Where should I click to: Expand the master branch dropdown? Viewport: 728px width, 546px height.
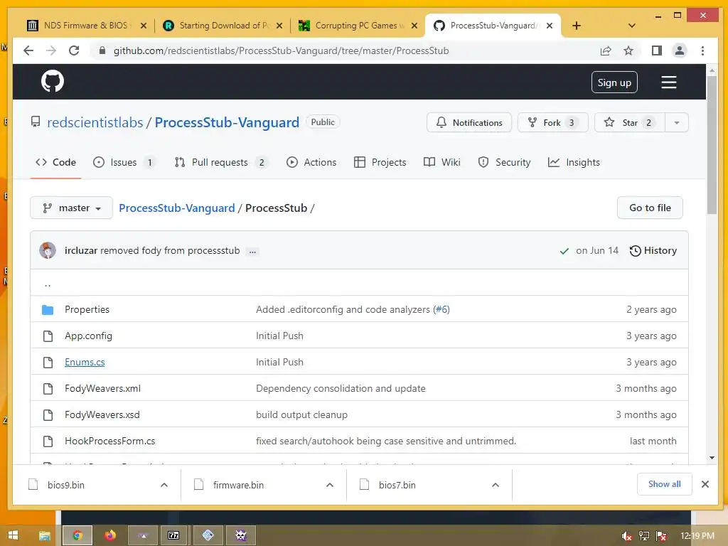point(72,208)
